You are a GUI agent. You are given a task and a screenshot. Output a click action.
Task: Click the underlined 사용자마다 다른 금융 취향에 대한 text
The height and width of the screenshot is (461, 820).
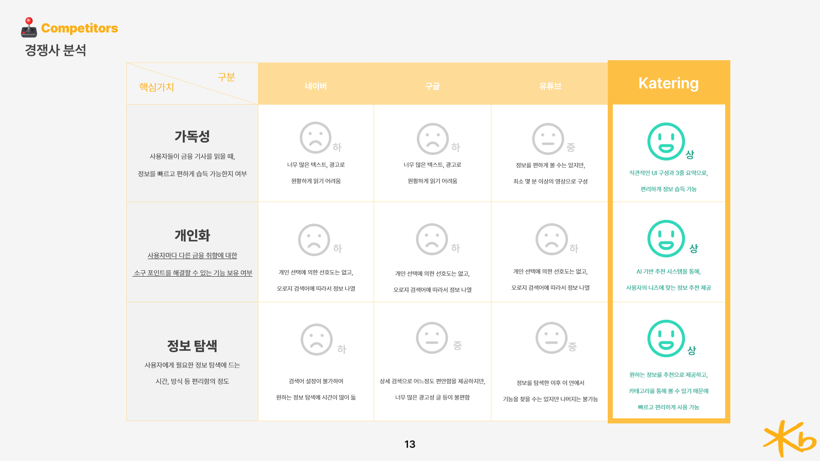(192, 255)
